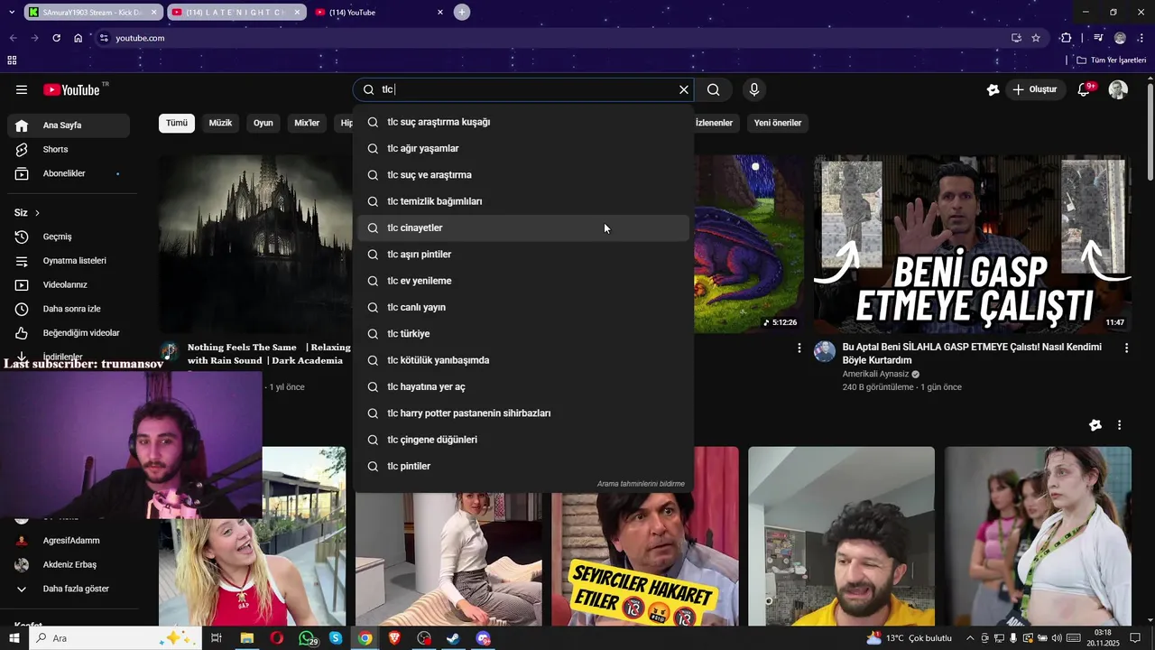Open browser extensions puzzle icon
The height and width of the screenshot is (650, 1155).
pos(1066,38)
